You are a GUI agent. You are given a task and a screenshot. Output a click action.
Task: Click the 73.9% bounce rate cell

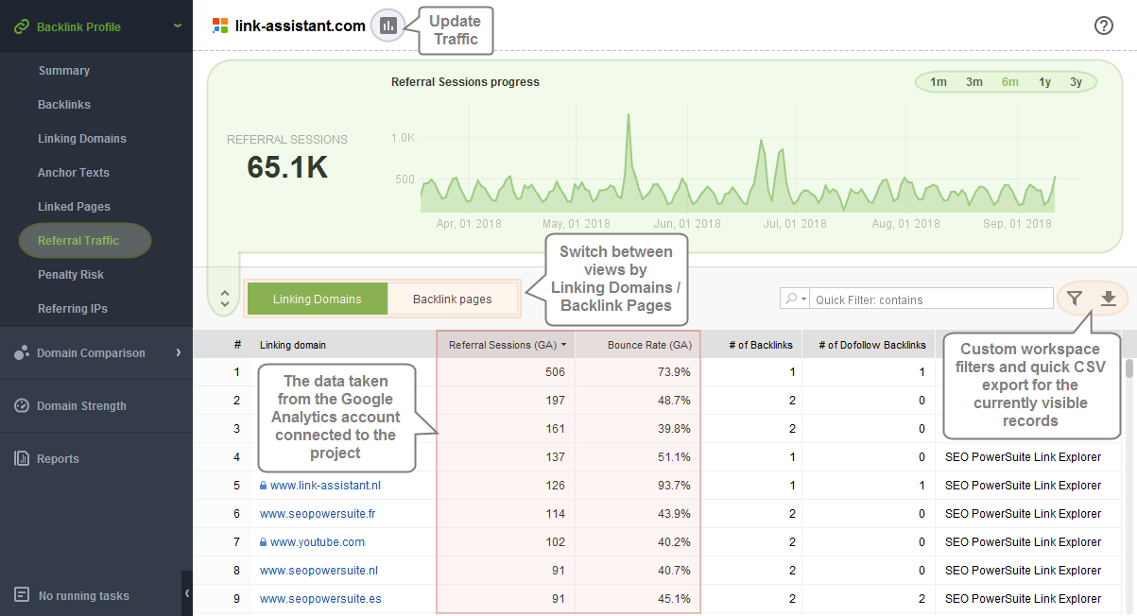(674, 372)
